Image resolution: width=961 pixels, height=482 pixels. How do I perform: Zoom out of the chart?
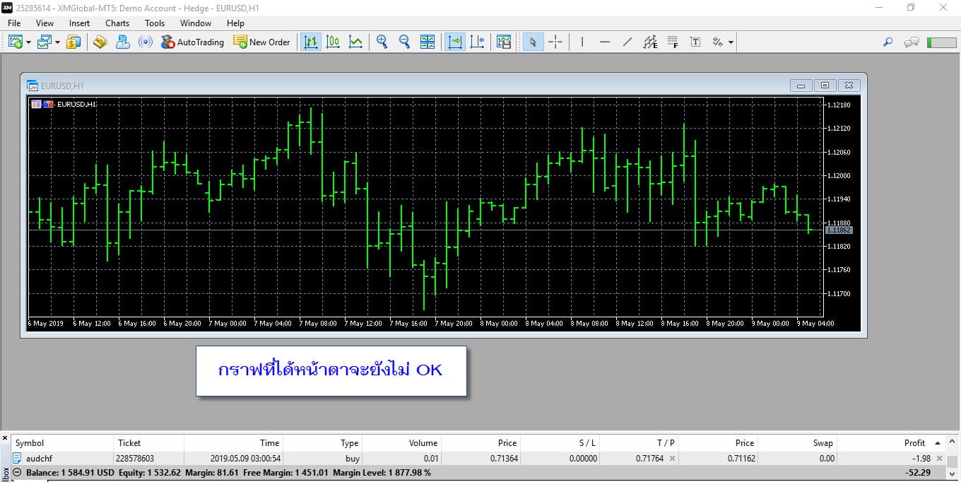click(x=404, y=42)
